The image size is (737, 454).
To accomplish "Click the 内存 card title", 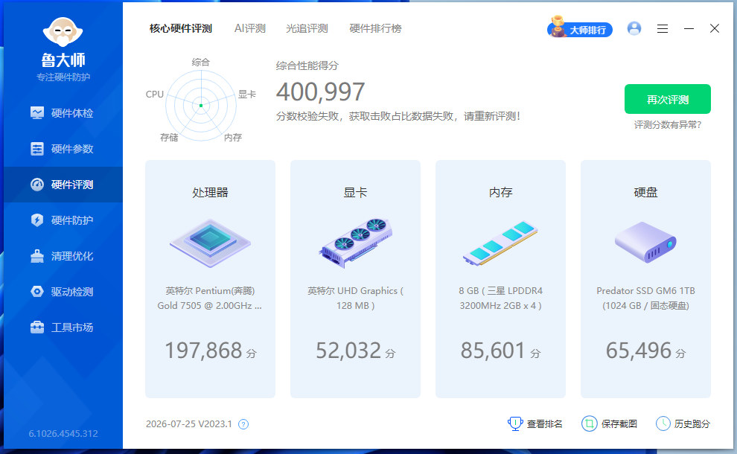I will (x=500, y=192).
